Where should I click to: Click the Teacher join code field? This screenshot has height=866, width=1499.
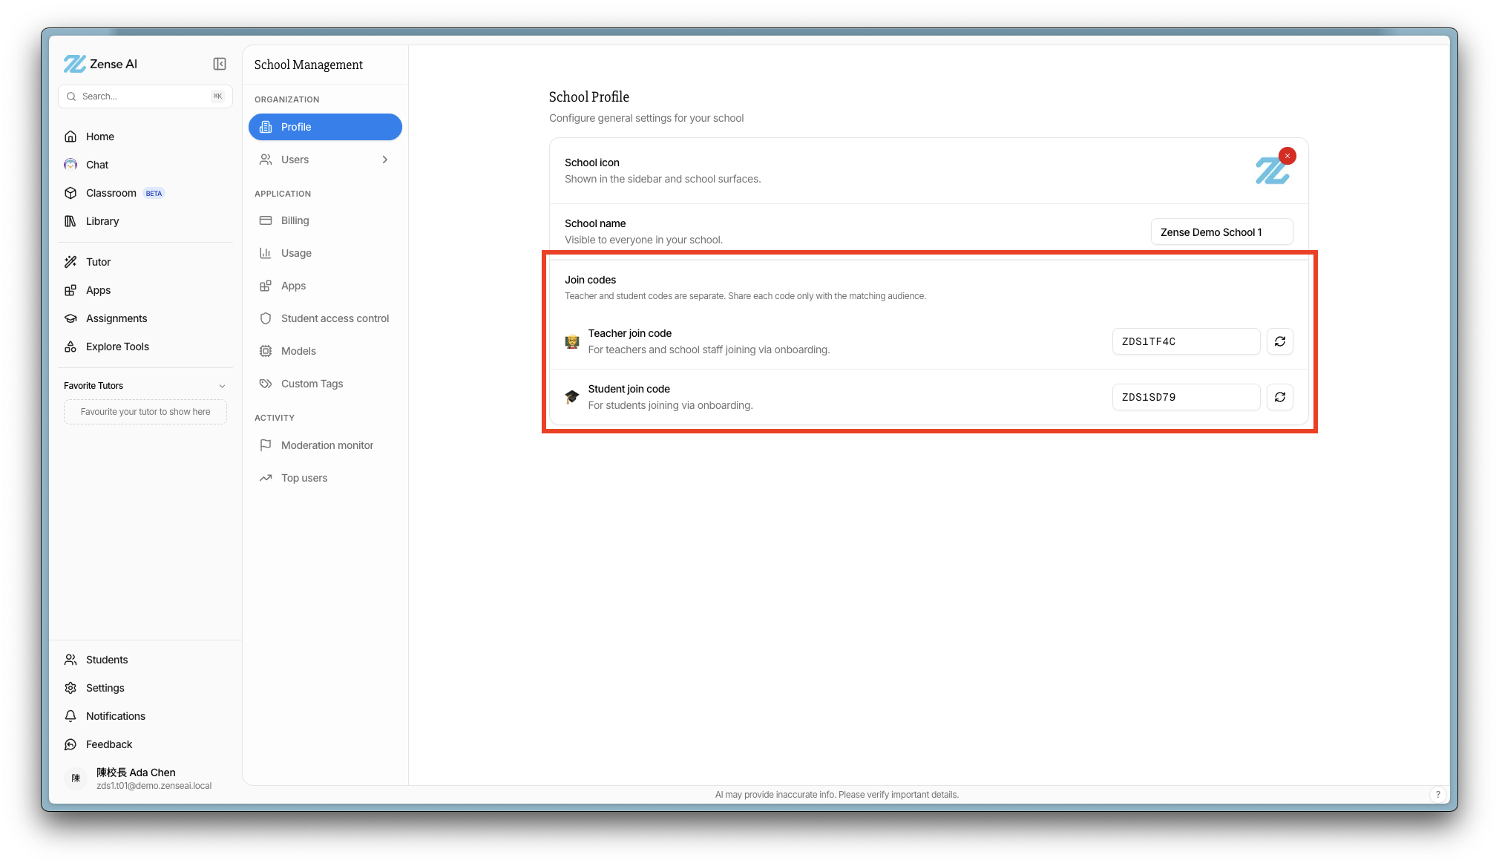click(1186, 341)
